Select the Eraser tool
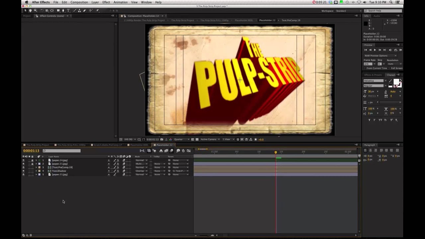This screenshot has width=425, height=239. click(85, 11)
